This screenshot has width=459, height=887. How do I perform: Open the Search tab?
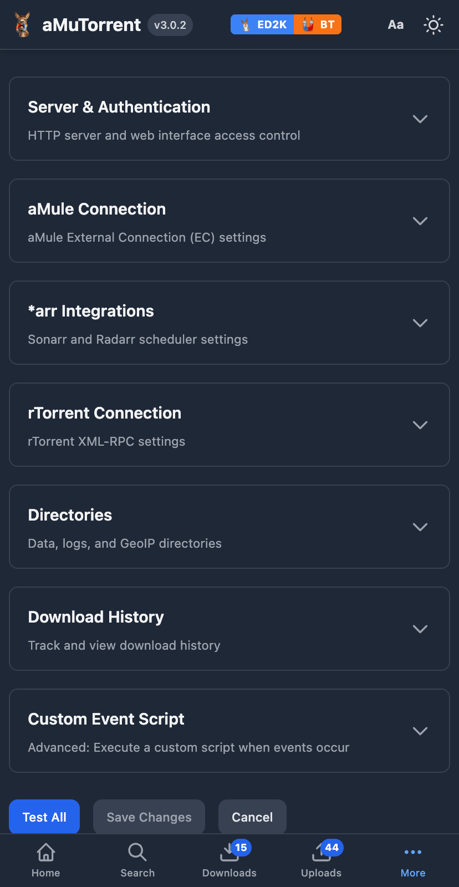[x=137, y=860]
